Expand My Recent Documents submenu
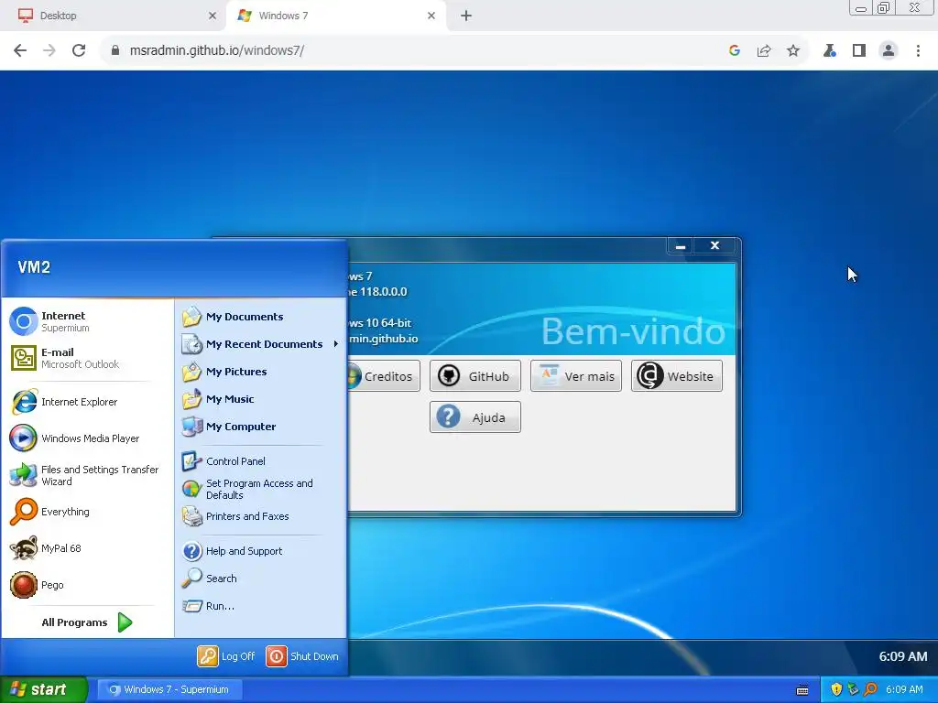 click(x=261, y=344)
